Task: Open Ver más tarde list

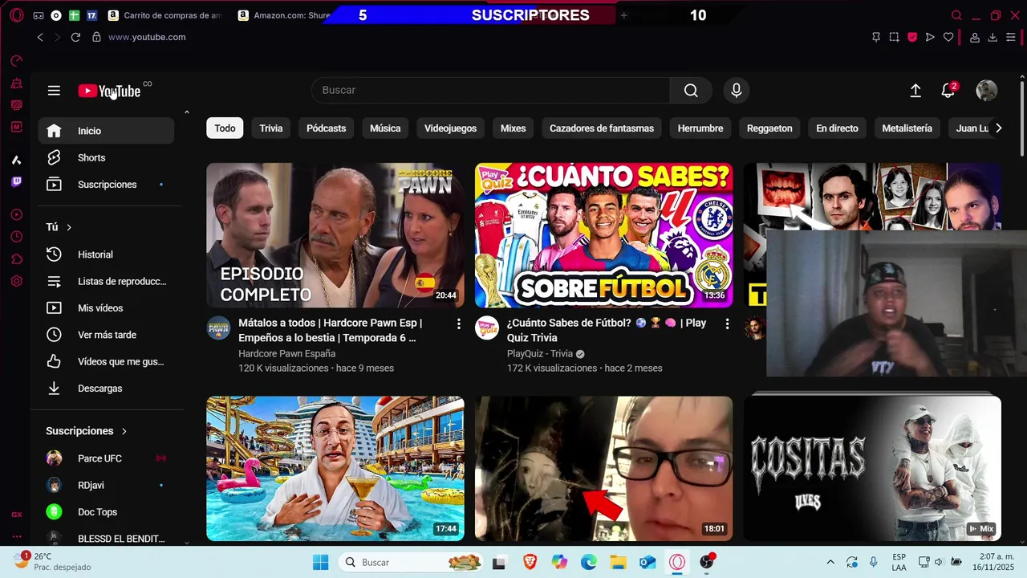Action: point(106,335)
